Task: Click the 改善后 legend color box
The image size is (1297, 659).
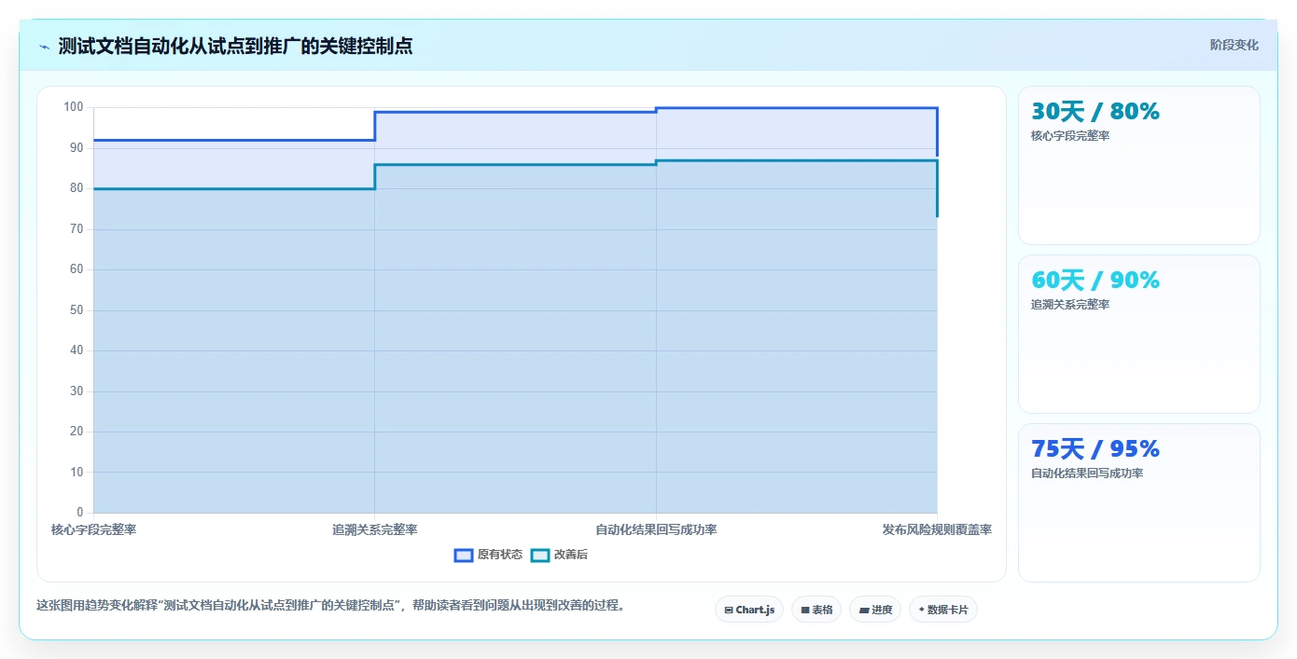Action: 540,555
